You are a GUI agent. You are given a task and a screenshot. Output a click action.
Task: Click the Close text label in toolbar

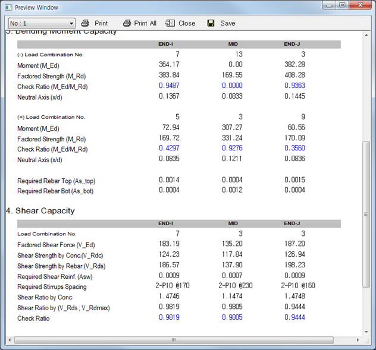tap(187, 23)
